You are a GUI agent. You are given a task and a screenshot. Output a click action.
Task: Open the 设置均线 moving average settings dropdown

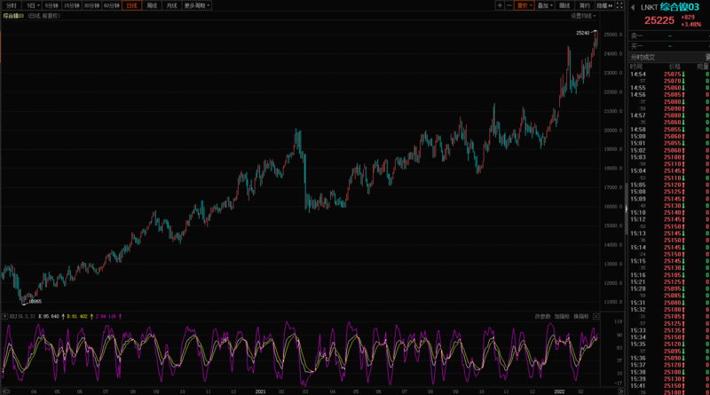(x=583, y=16)
